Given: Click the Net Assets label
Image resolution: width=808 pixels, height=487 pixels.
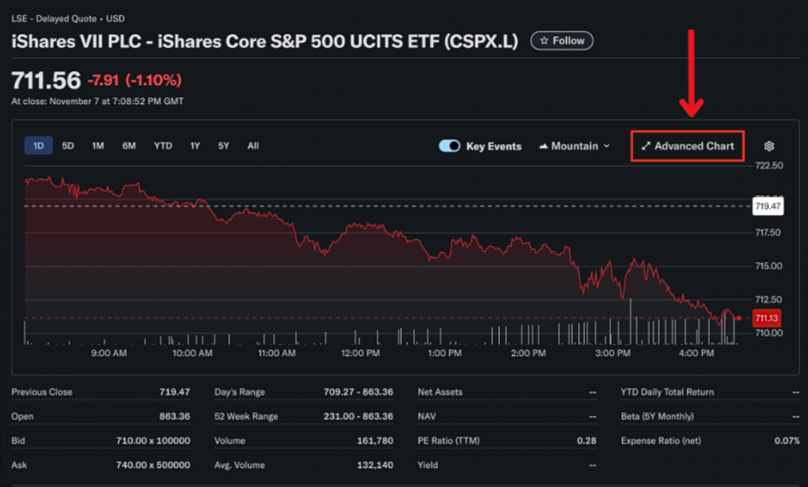Looking at the screenshot, I should click(440, 392).
